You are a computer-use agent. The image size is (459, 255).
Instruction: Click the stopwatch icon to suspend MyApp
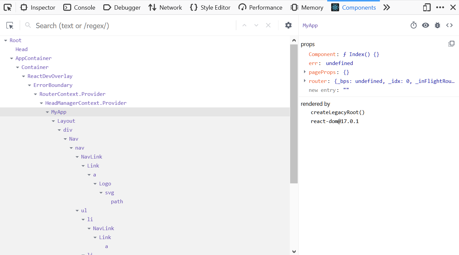click(x=413, y=25)
